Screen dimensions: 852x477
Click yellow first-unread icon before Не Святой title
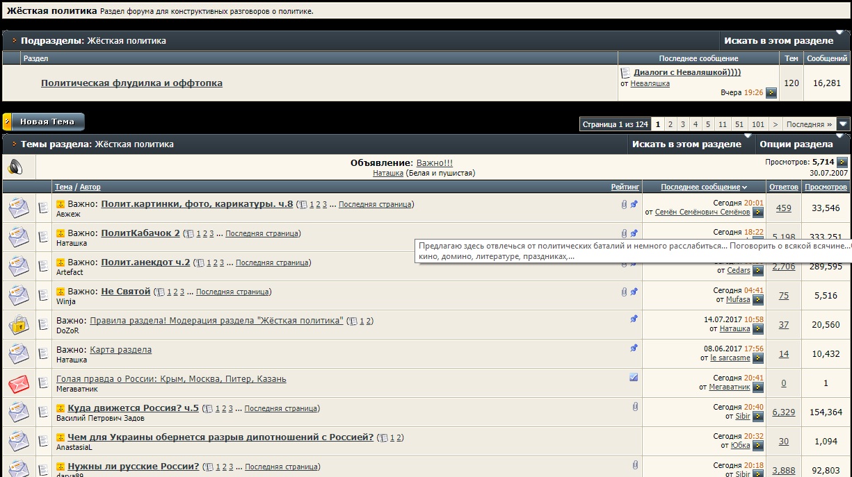(x=61, y=292)
